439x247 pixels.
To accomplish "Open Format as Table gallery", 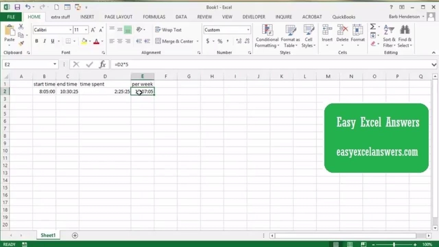I will coord(290,36).
